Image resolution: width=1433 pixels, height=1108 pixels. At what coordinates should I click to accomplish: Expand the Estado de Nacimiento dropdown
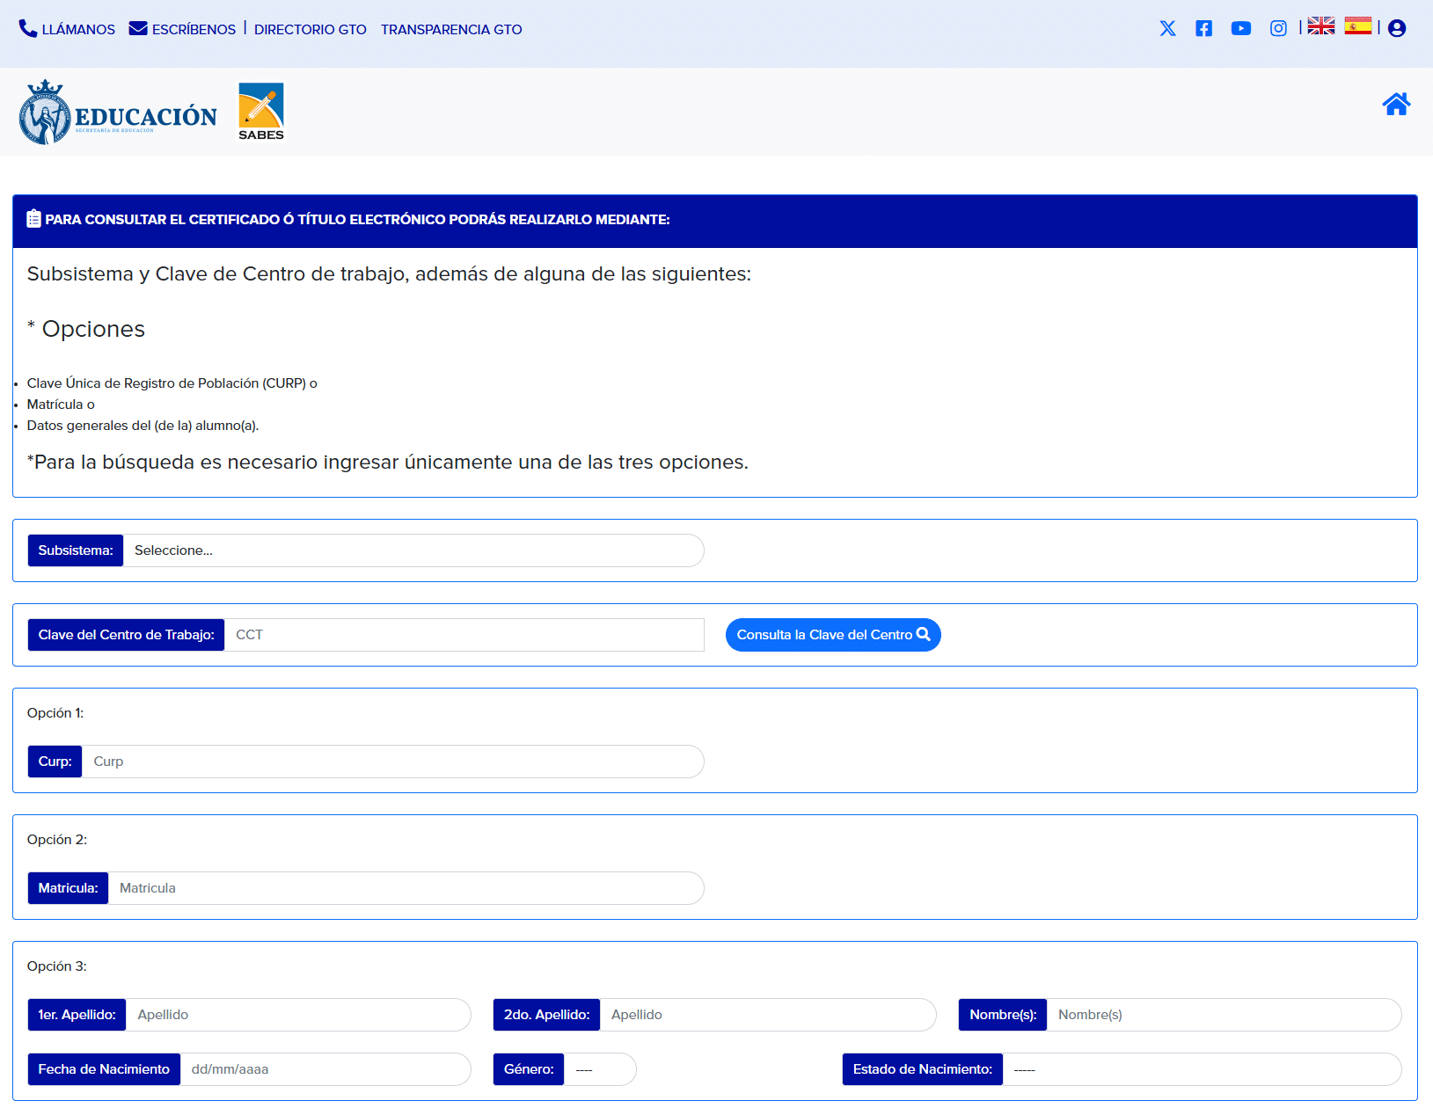pos(1201,1069)
